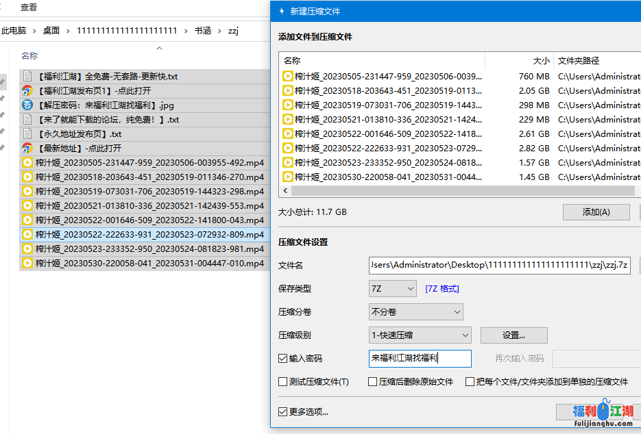The image size is (641, 434).
Task: Disable the 输入密码 checkbox
Action: click(x=283, y=359)
